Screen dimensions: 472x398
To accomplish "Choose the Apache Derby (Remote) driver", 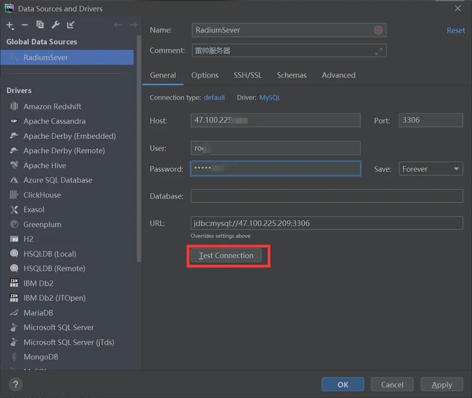I will tap(64, 150).
